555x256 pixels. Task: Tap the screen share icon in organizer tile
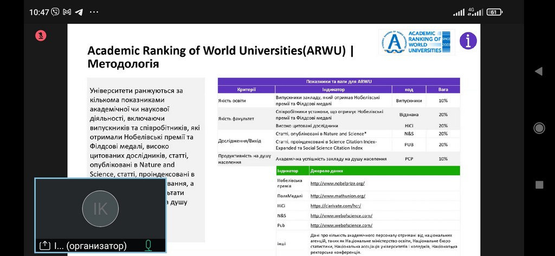tap(44, 245)
